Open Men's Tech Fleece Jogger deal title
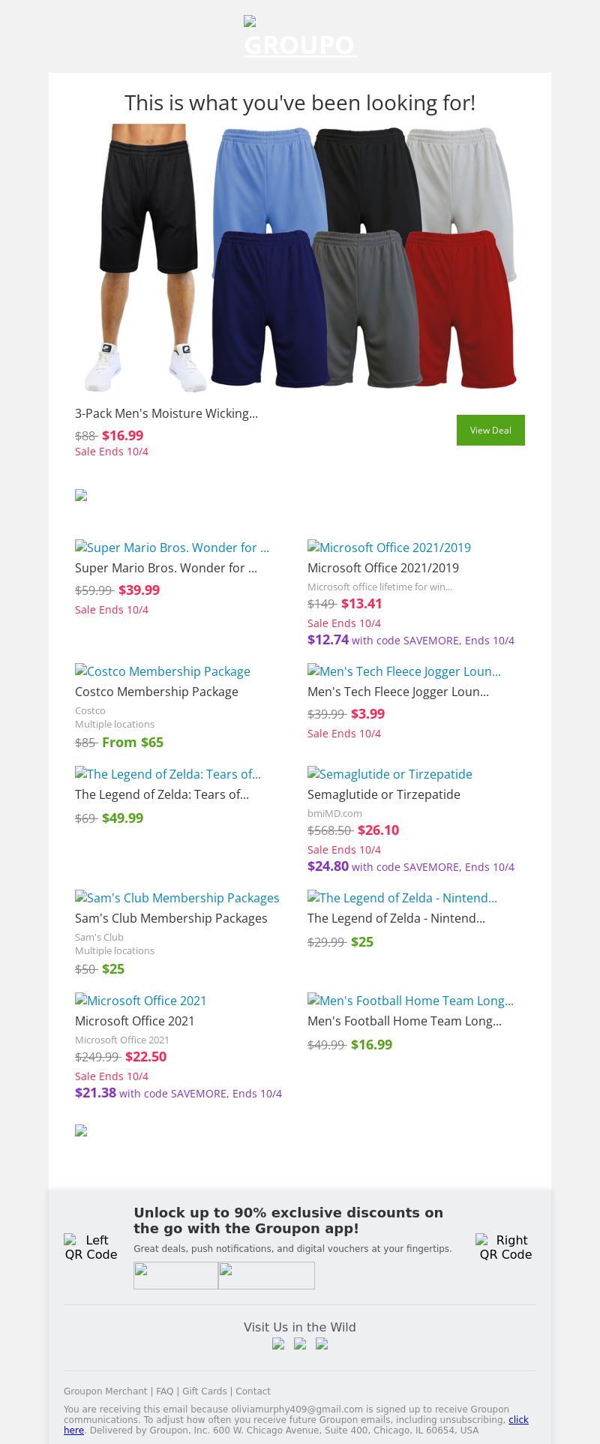Image resolution: width=600 pixels, height=1444 pixels. pos(398,692)
